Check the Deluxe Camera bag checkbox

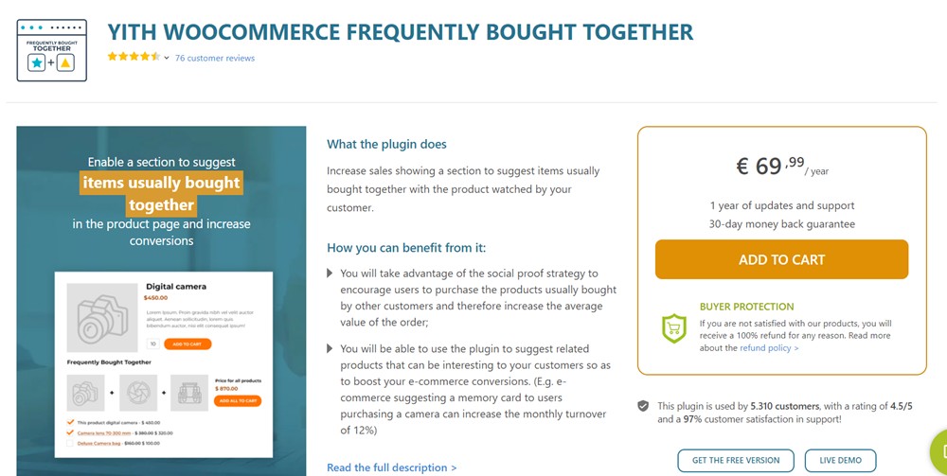68,443
